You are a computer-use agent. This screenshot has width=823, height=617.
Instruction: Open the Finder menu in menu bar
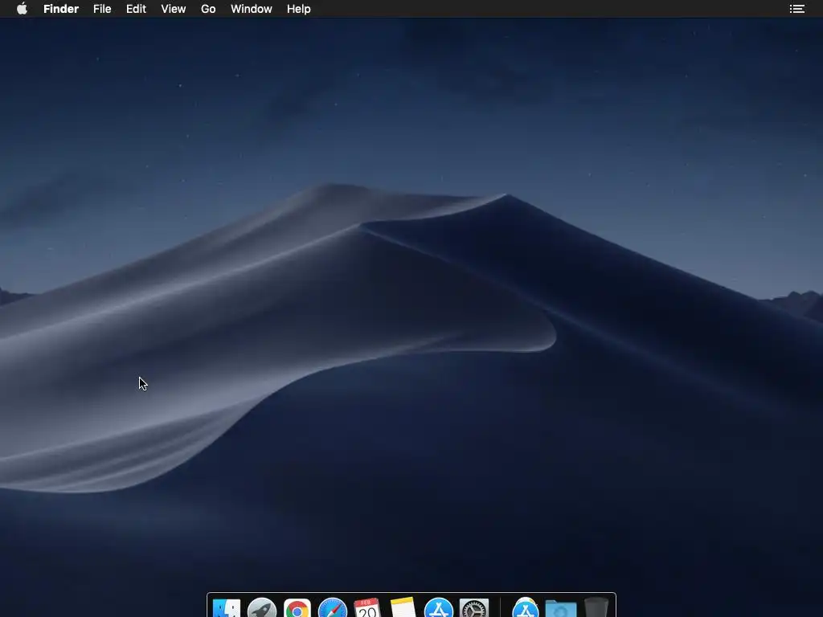(x=61, y=9)
